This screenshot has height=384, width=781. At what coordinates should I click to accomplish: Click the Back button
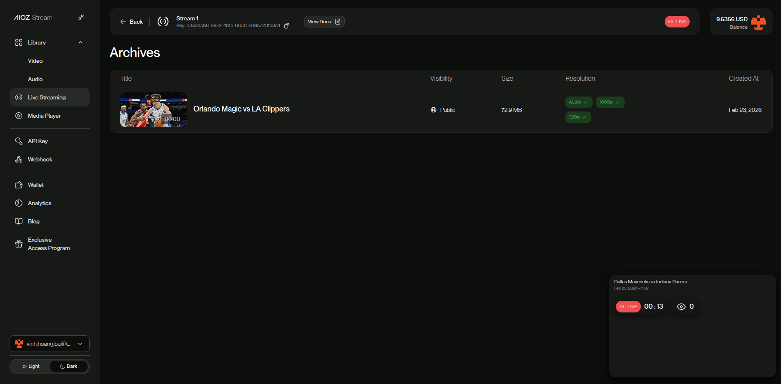point(131,22)
